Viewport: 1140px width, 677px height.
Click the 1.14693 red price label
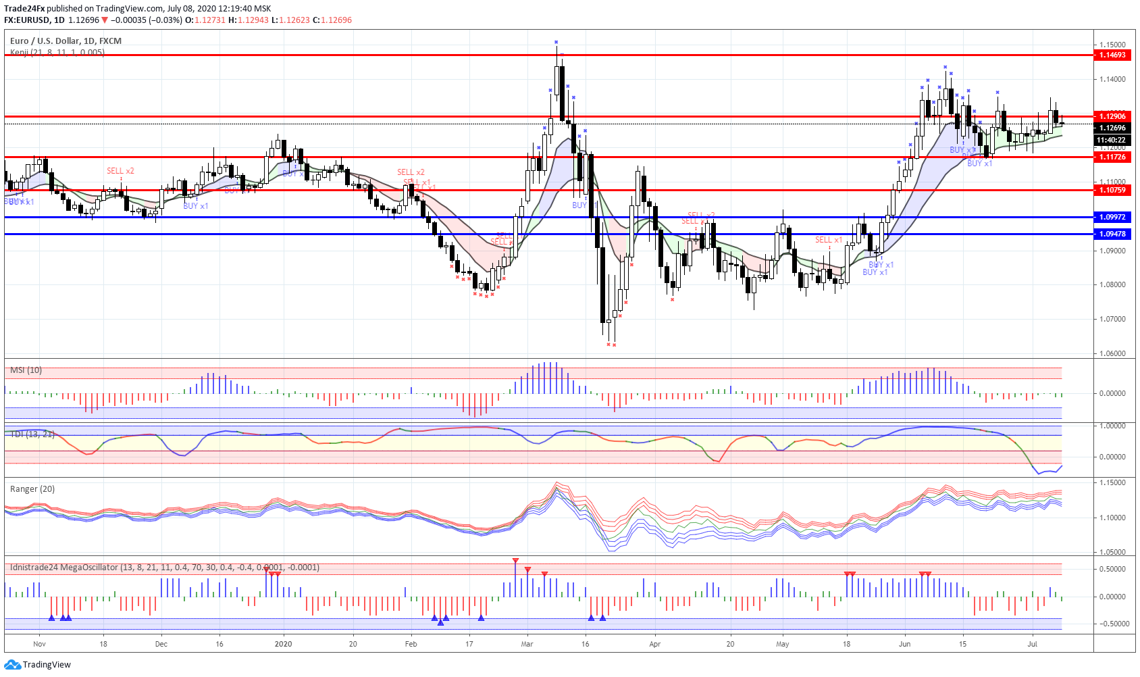(x=1112, y=55)
